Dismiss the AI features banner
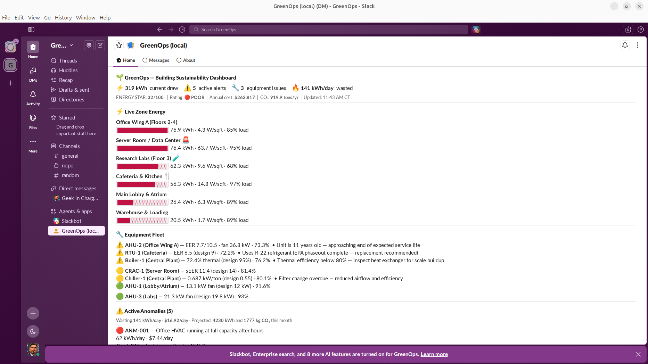 click(x=638, y=354)
